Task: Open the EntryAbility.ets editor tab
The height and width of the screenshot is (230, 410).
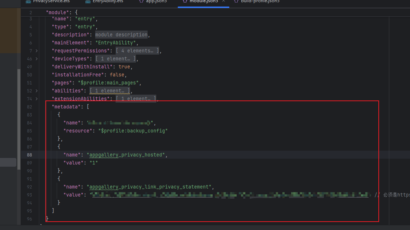Action: [108, 1]
